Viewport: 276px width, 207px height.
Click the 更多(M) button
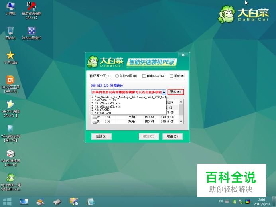coord(175,92)
